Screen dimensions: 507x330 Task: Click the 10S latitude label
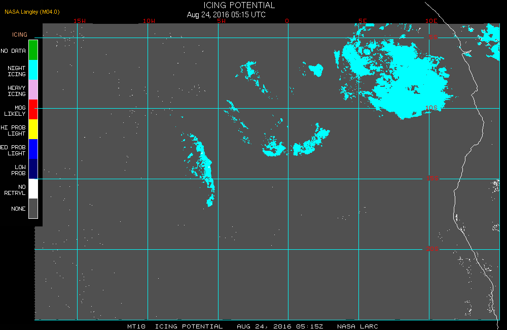[x=431, y=108]
